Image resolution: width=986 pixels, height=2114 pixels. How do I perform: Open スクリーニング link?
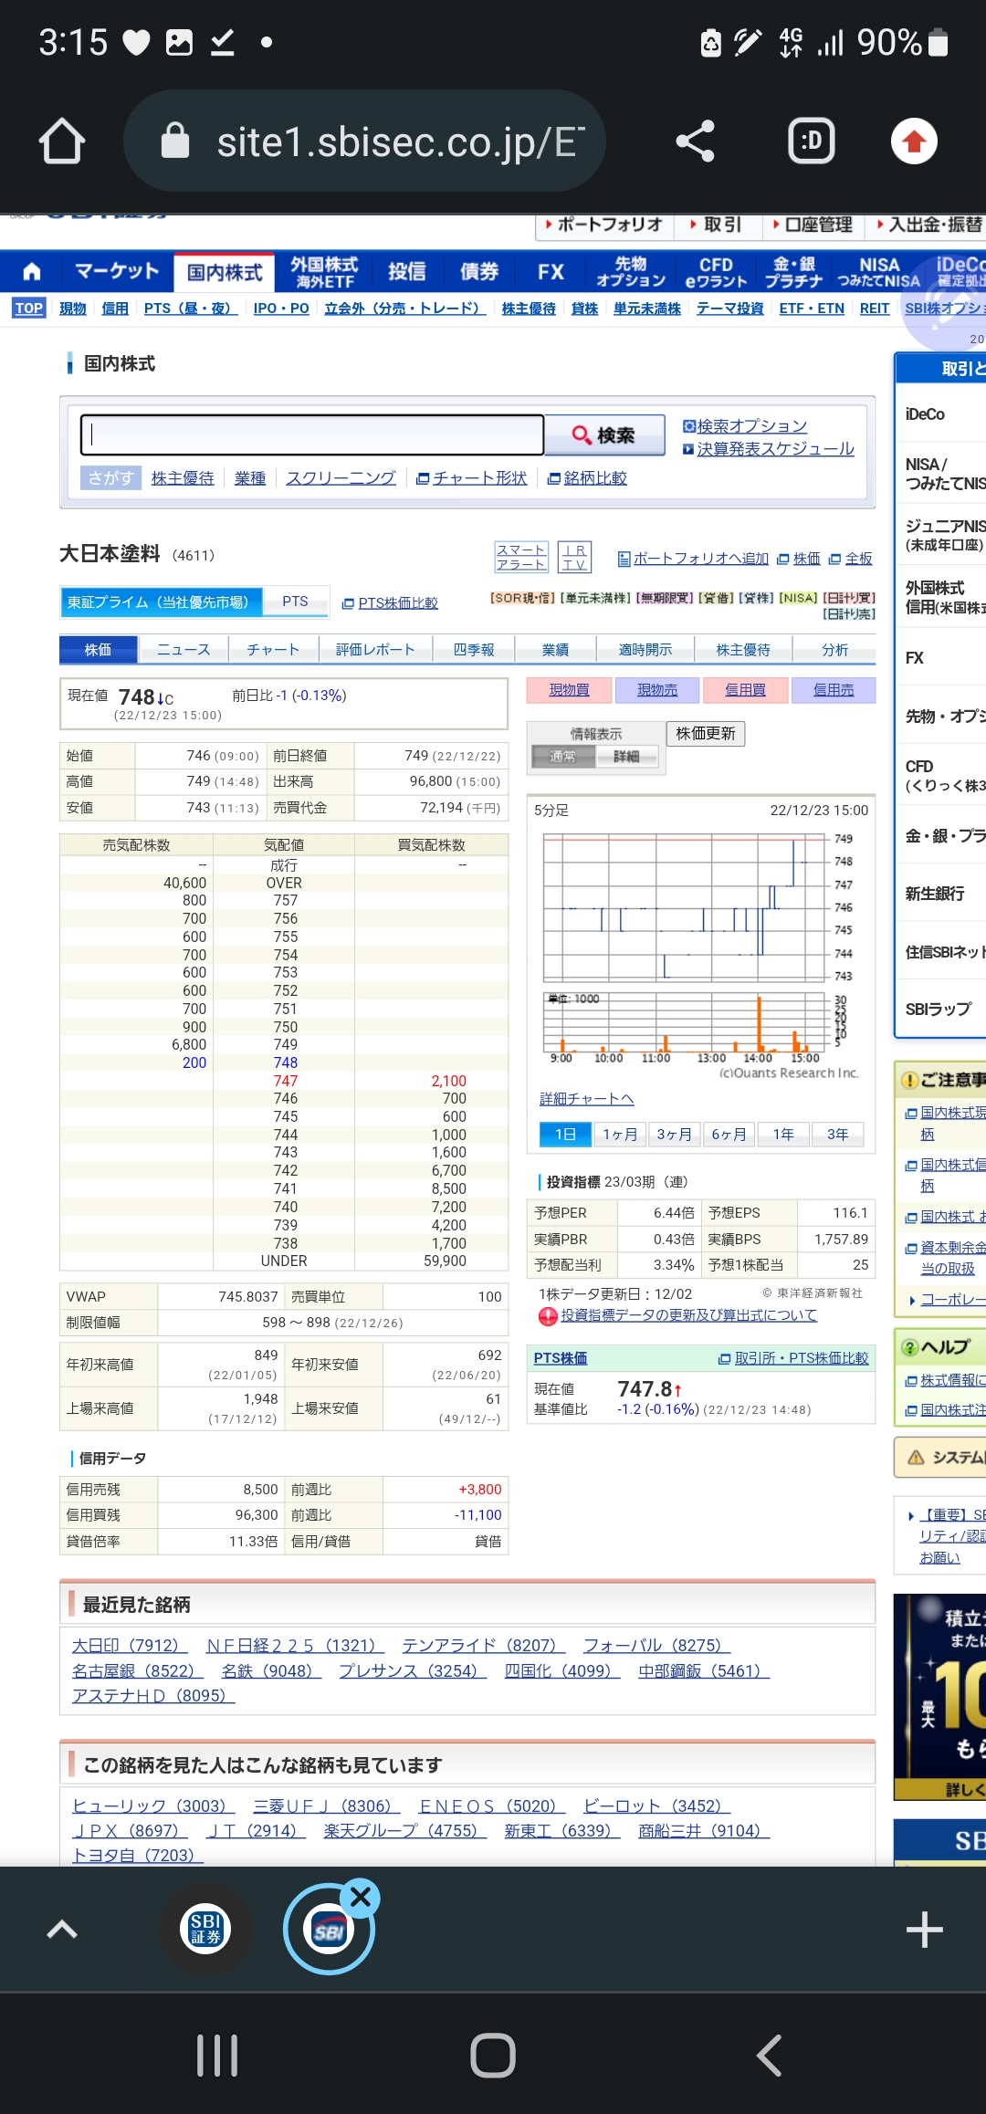(x=341, y=478)
